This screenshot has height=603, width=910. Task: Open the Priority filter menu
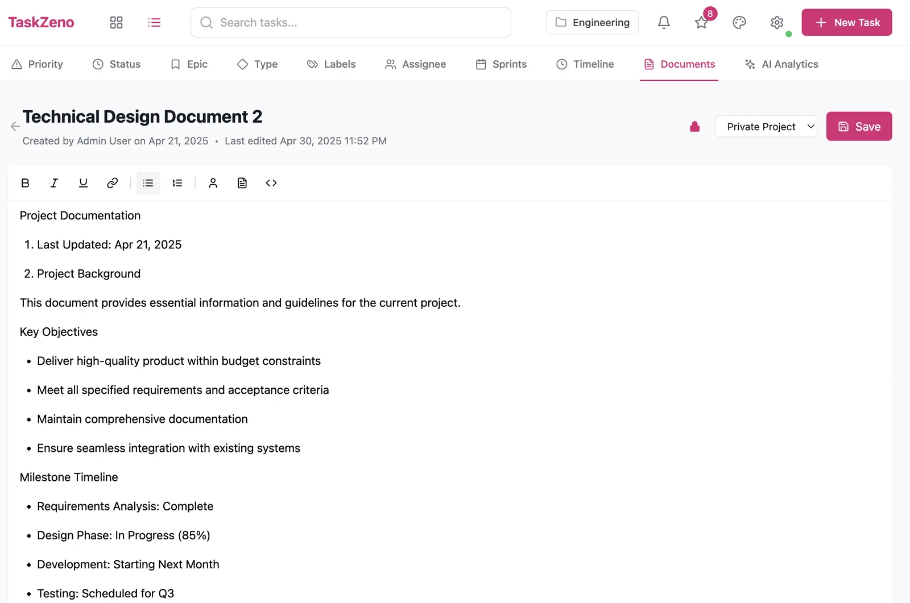pos(38,64)
